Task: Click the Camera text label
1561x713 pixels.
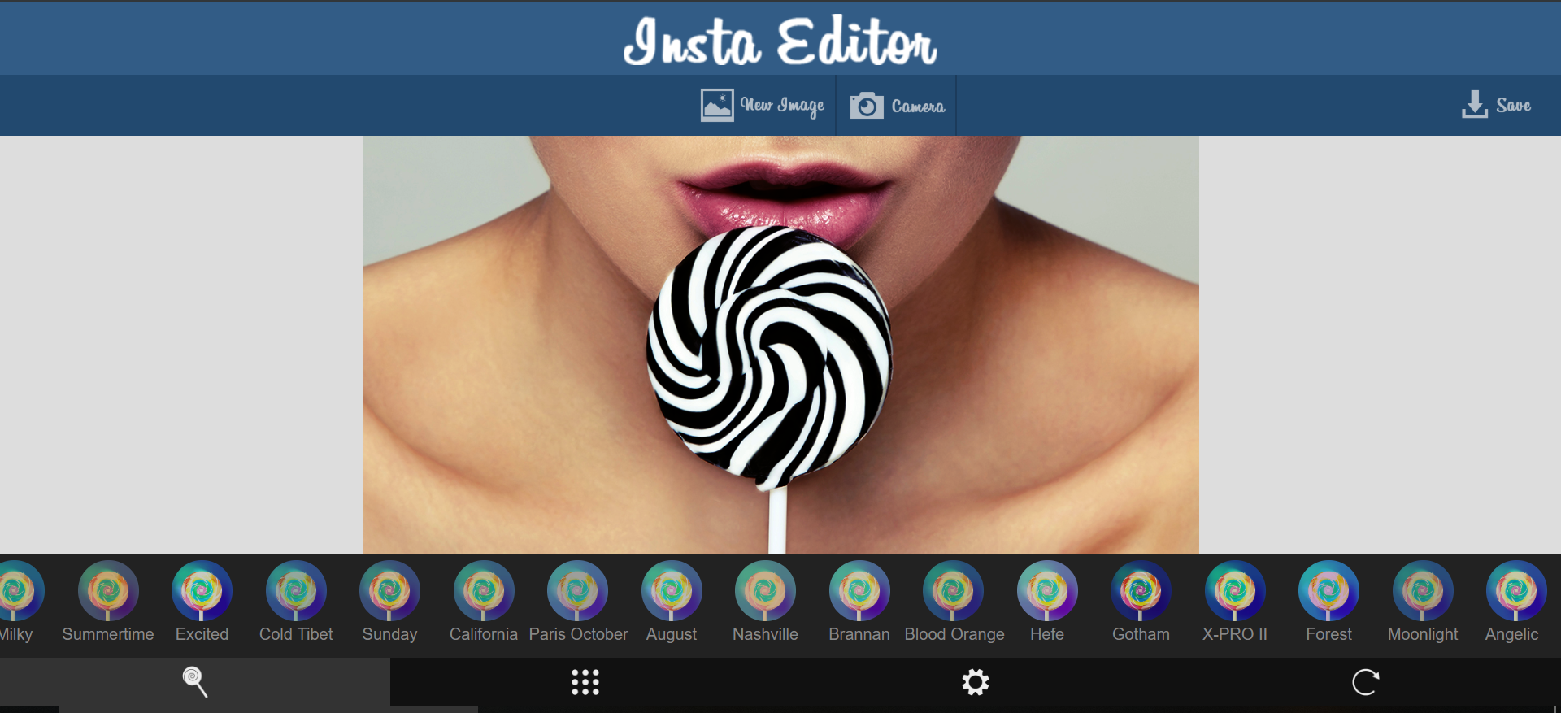Action: pyautogui.click(x=918, y=107)
